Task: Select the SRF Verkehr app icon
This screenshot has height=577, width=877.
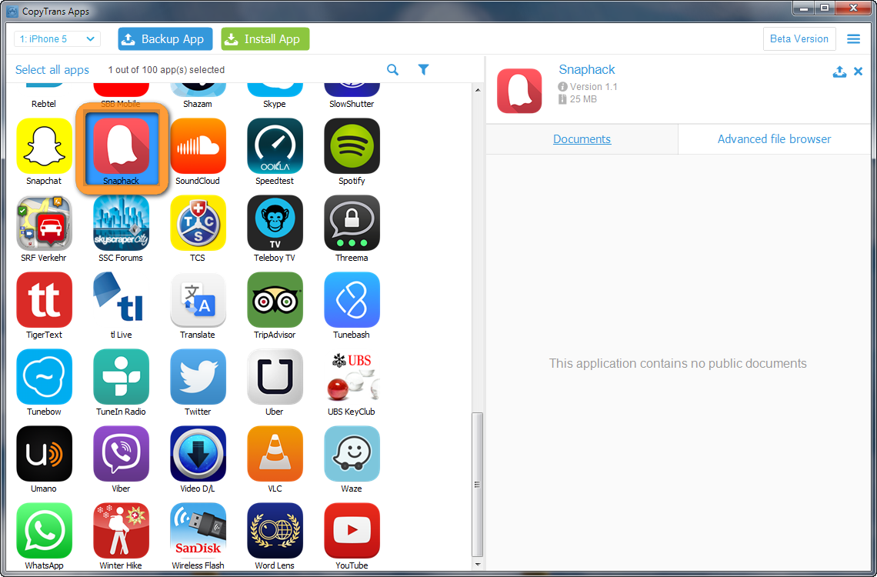Action: [x=44, y=223]
